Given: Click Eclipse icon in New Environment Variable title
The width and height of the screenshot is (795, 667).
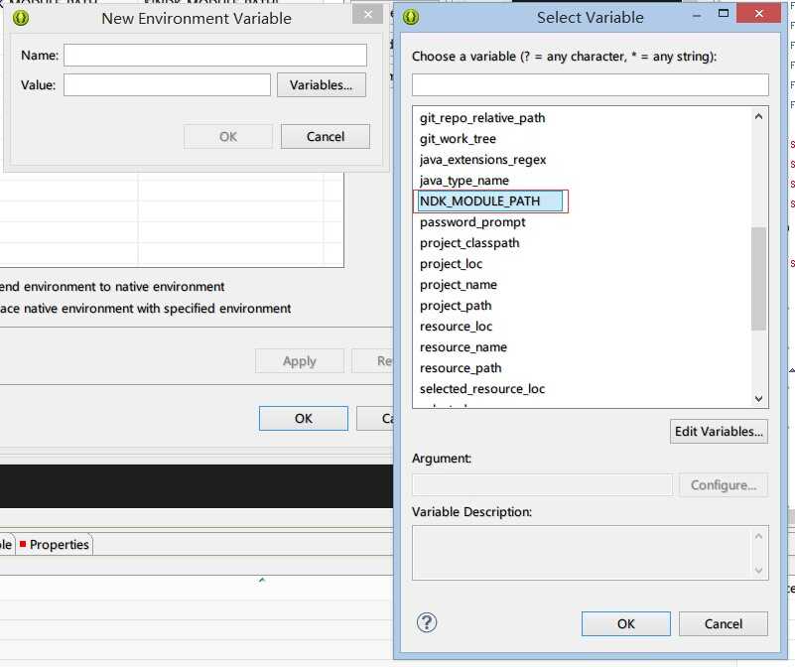Looking at the screenshot, I should pyautogui.click(x=21, y=18).
